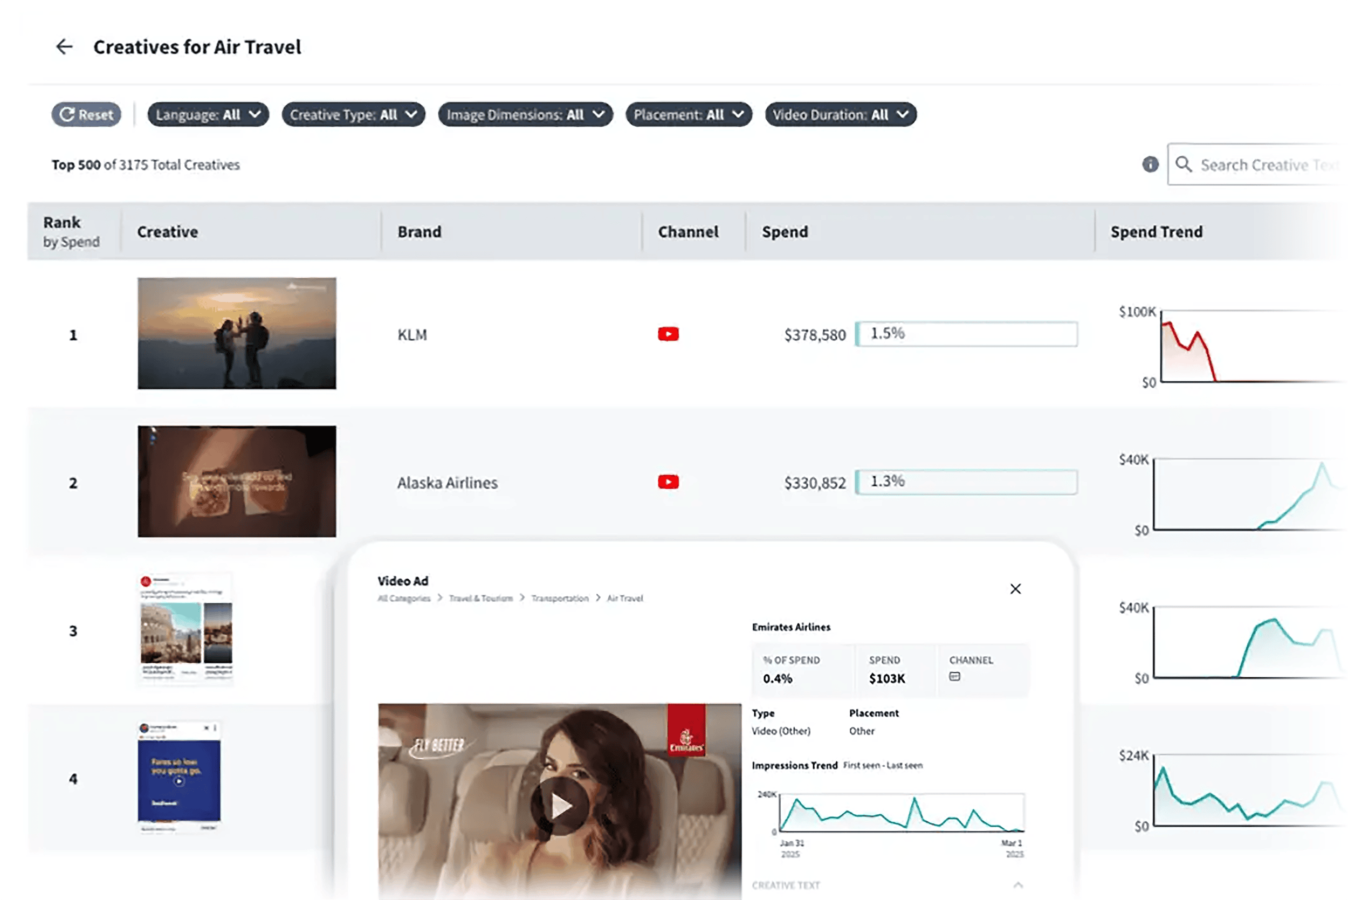Open the rank 1 KLM creative thumbnail
Viewport: 1348px width, 900px height.
click(x=237, y=333)
